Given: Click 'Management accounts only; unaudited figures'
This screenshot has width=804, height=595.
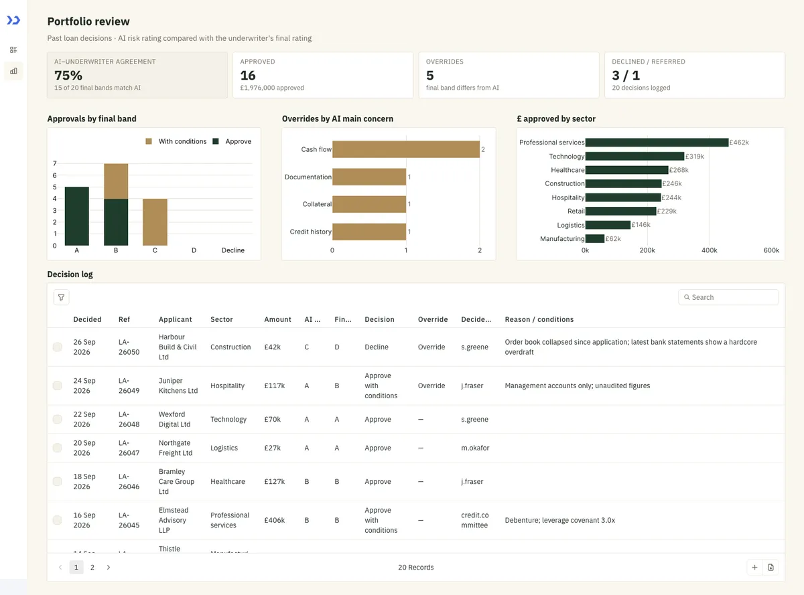Looking at the screenshot, I should pos(578,386).
